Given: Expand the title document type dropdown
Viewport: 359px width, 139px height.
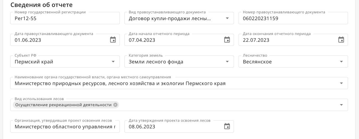Looking at the screenshot, I should click(227, 18).
